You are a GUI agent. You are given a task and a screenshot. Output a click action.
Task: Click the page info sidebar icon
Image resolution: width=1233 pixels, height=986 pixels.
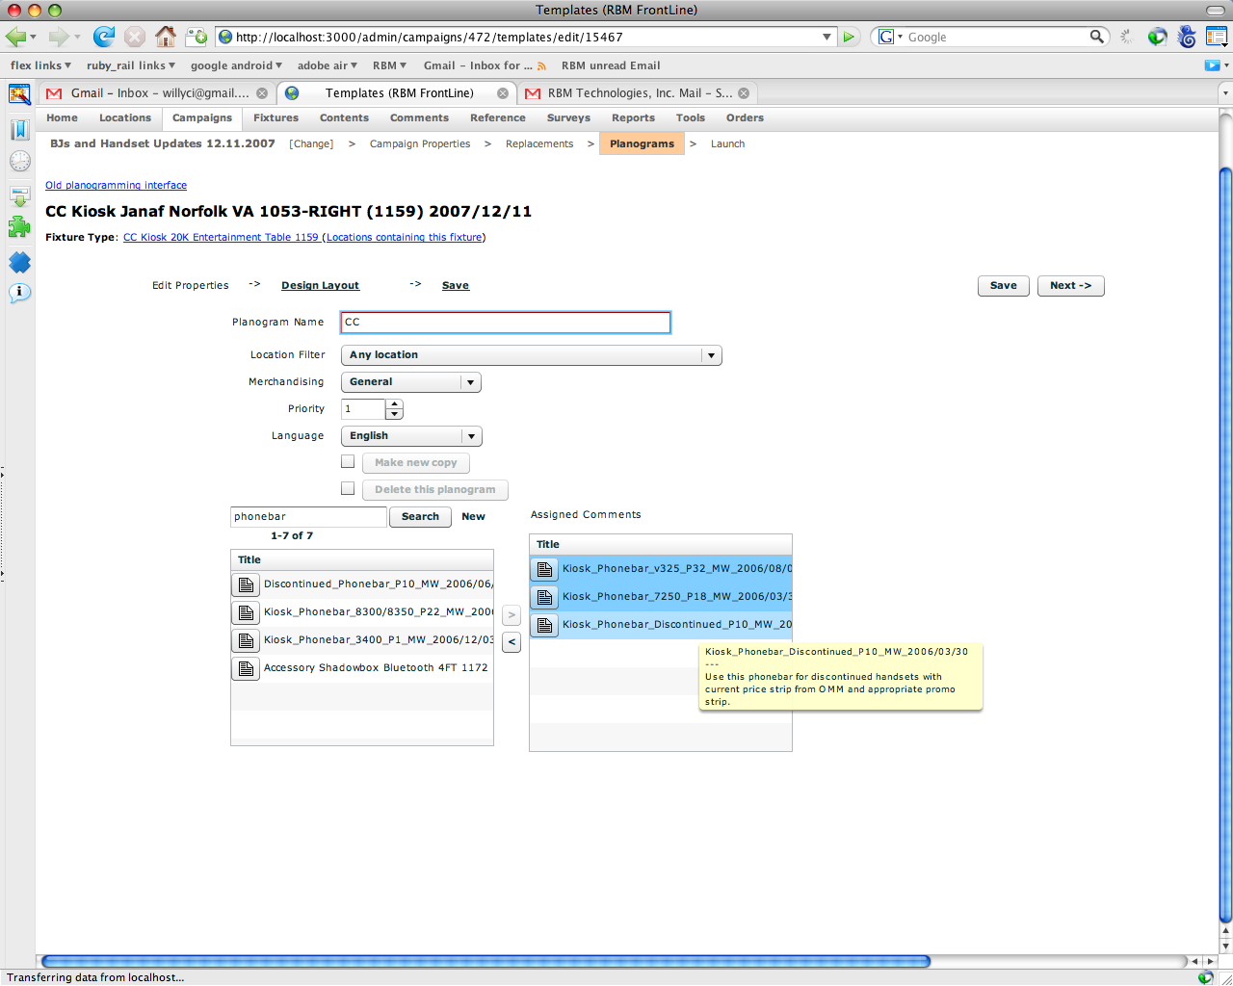(19, 293)
